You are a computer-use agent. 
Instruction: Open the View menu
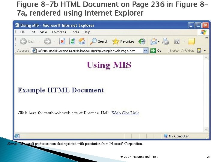pyautogui.click(x=43, y=32)
